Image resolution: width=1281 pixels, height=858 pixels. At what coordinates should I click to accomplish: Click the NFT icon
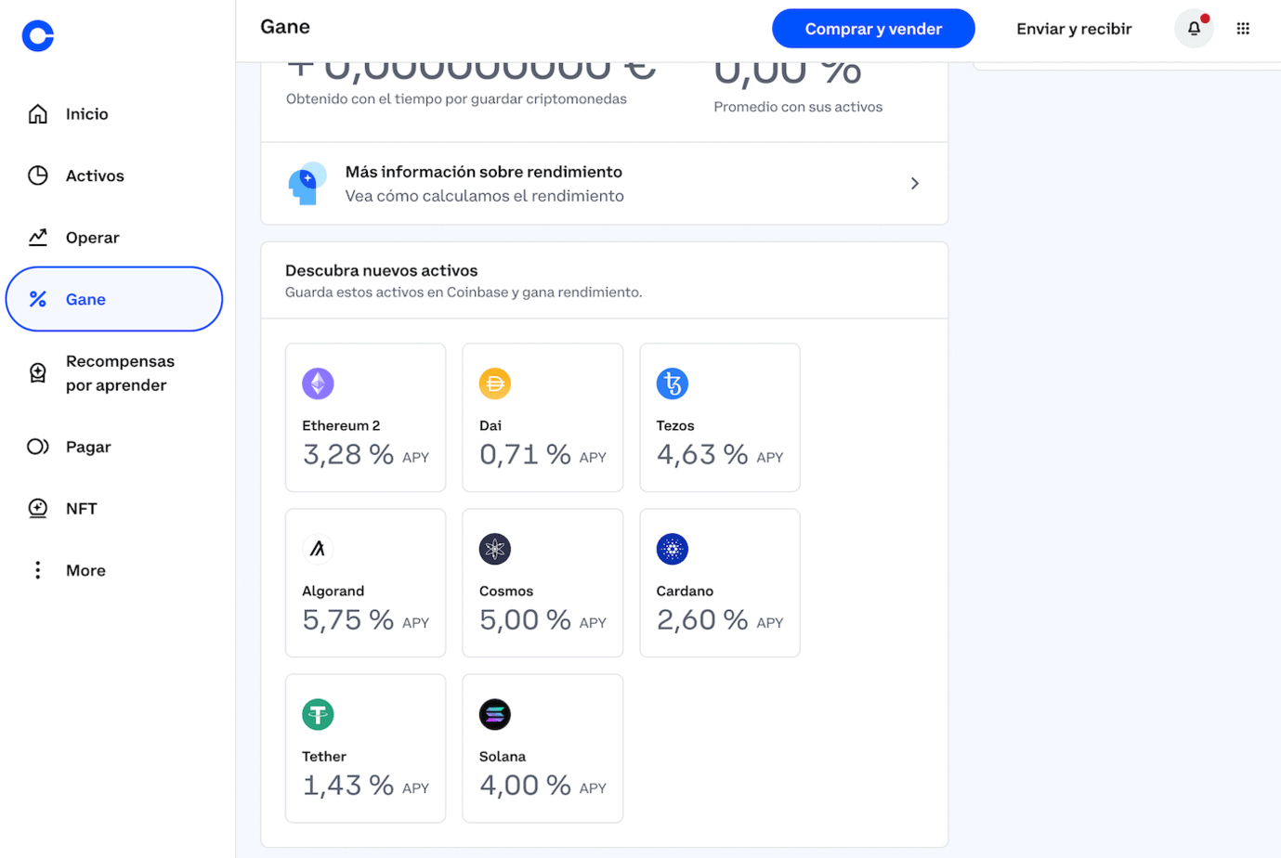[x=38, y=508]
